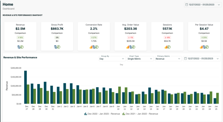Open the Group By Day dropdown
This screenshot has width=223, height=122.
pyautogui.click(x=112, y=58)
